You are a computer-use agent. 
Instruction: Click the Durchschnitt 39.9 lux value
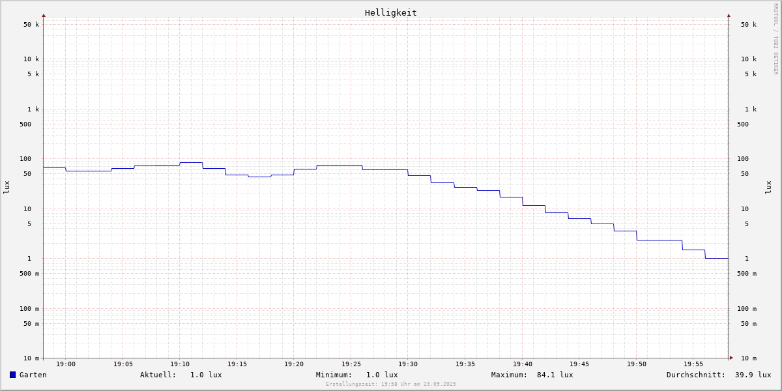(753, 375)
